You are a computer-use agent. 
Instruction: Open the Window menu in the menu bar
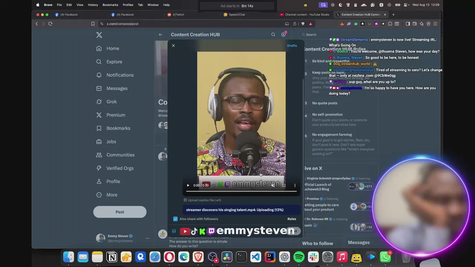(x=153, y=5)
